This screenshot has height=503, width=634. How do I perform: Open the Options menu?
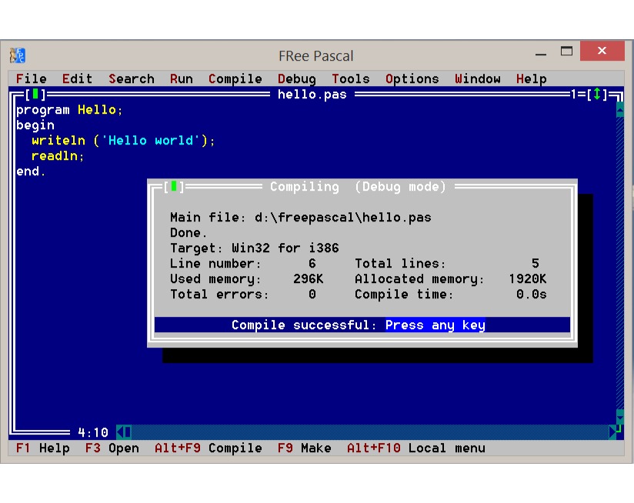pos(412,78)
